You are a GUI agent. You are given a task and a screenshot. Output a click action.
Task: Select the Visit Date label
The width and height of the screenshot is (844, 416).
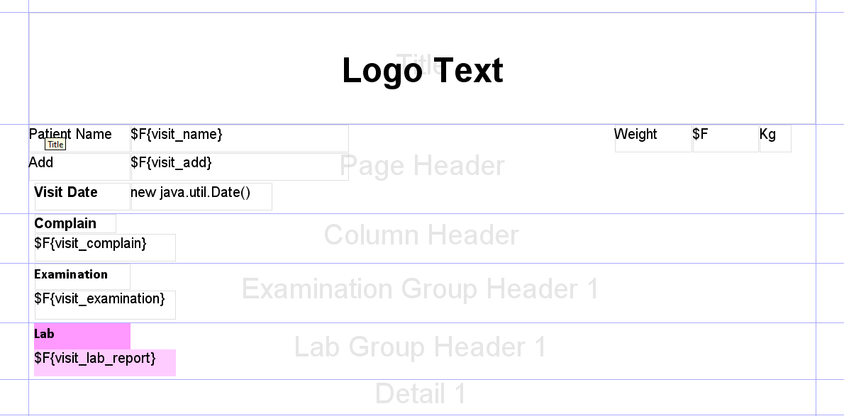pyautogui.click(x=66, y=192)
